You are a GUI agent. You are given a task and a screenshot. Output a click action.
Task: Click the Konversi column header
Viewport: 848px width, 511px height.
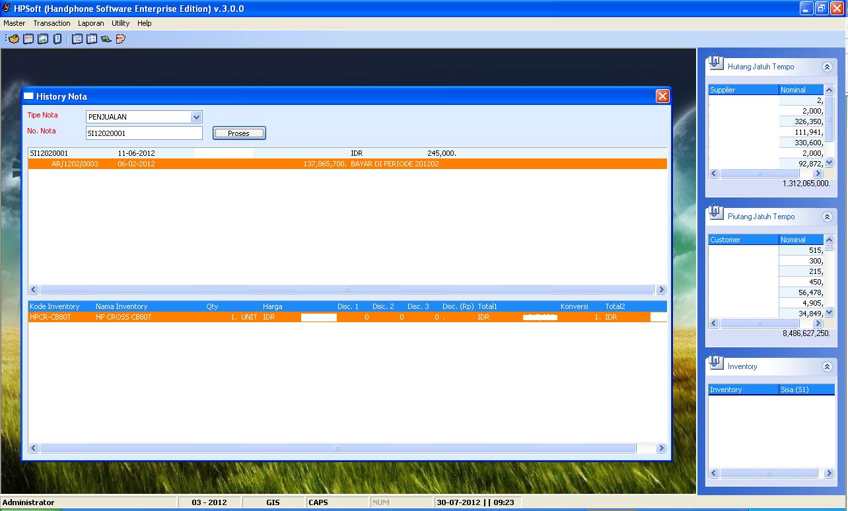point(575,306)
